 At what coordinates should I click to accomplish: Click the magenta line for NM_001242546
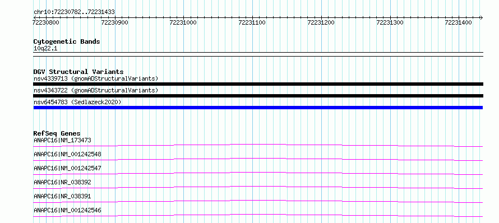258,215
